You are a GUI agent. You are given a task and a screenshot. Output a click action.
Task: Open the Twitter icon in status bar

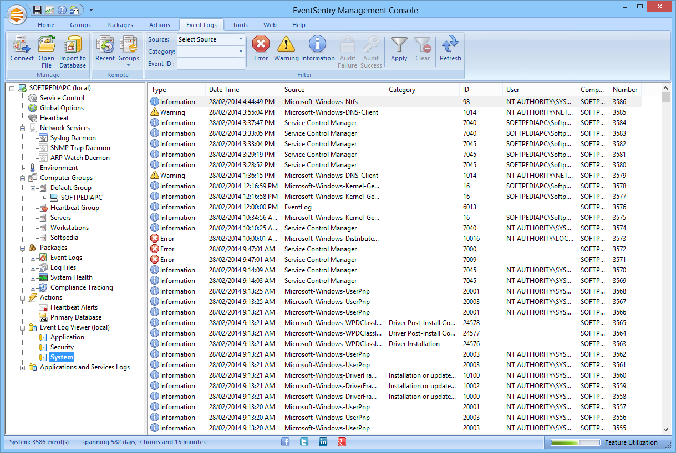pyautogui.click(x=304, y=442)
